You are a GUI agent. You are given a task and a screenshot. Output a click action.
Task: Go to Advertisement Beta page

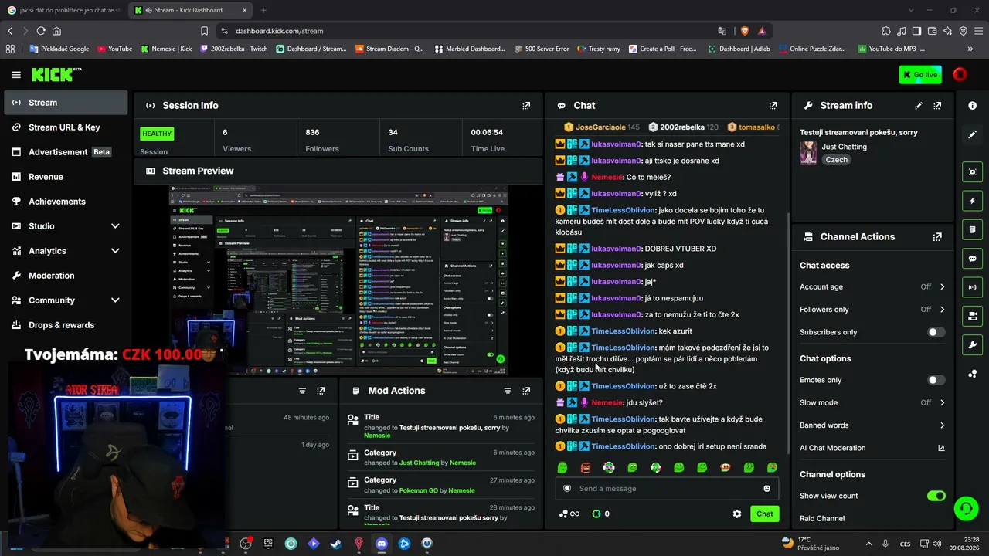click(x=66, y=152)
